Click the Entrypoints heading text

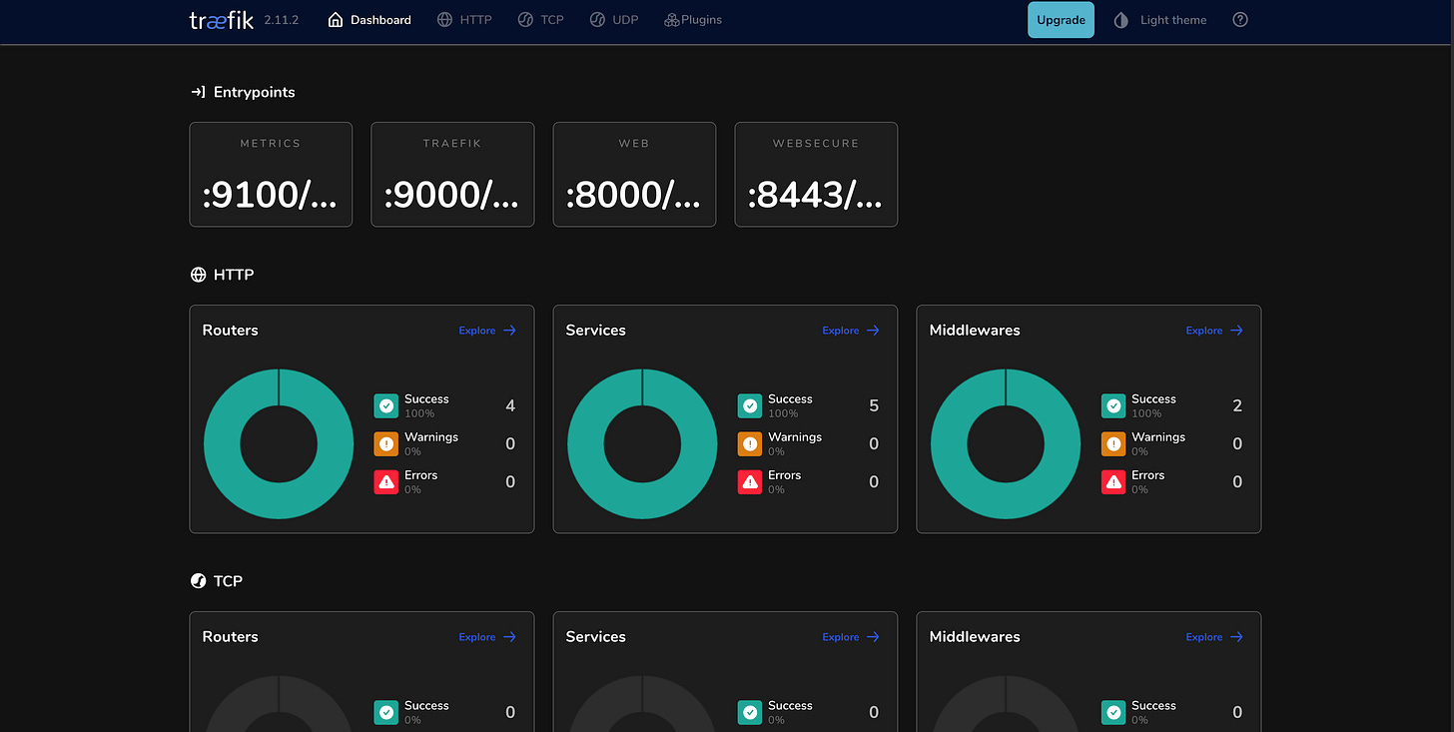pyautogui.click(x=255, y=92)
